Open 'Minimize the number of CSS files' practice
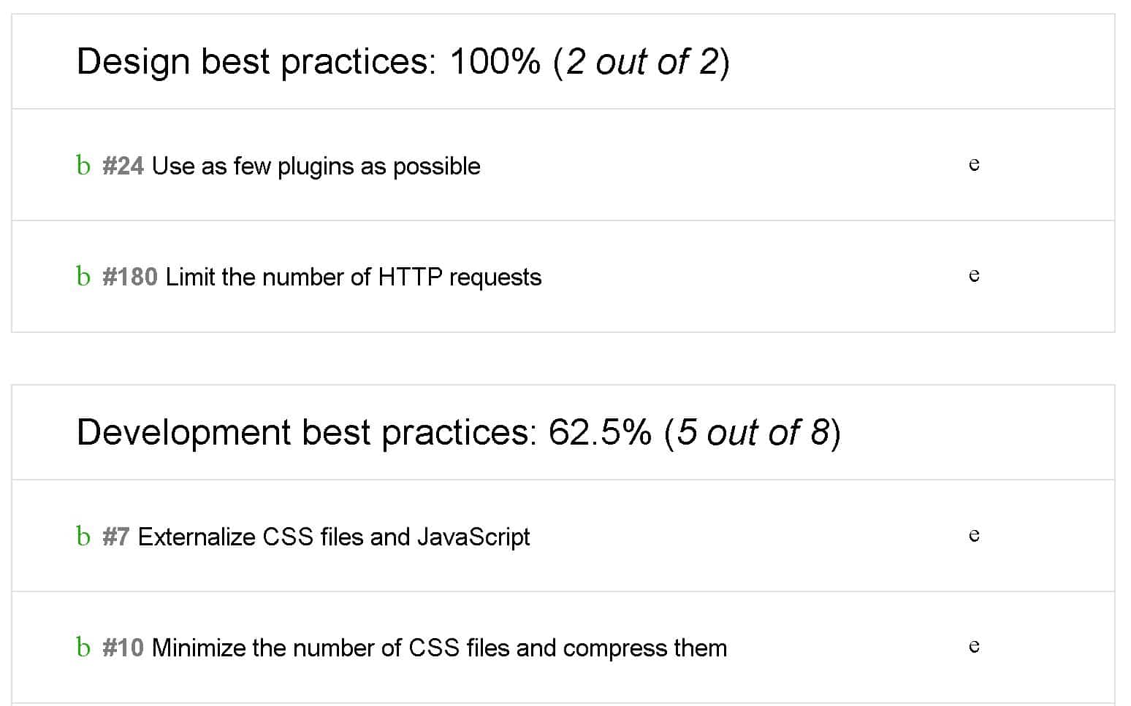This screenshot has height=706, width=1131. (439, 648)
